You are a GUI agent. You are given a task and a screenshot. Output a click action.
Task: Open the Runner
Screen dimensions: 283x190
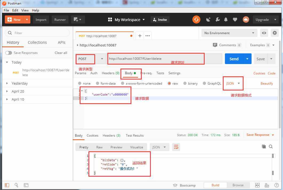[60, 19]
